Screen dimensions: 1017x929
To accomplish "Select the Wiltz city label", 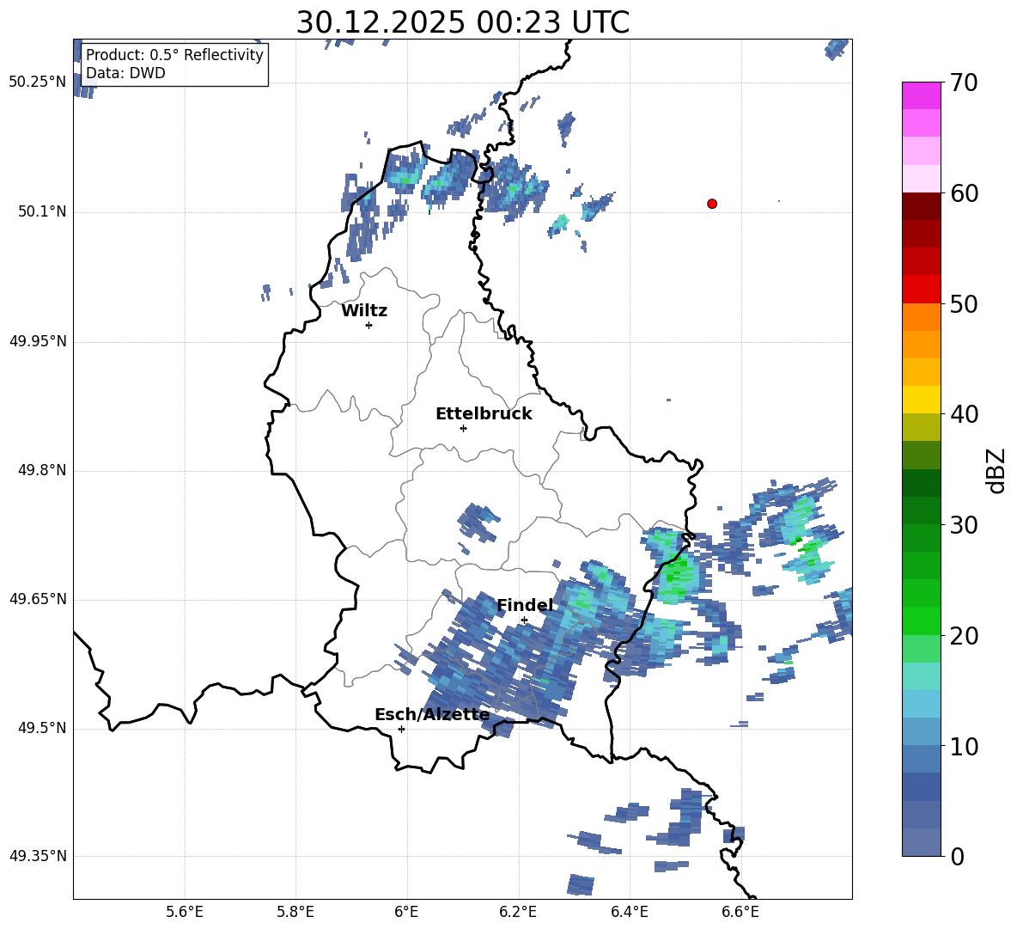I will (364, 311).
